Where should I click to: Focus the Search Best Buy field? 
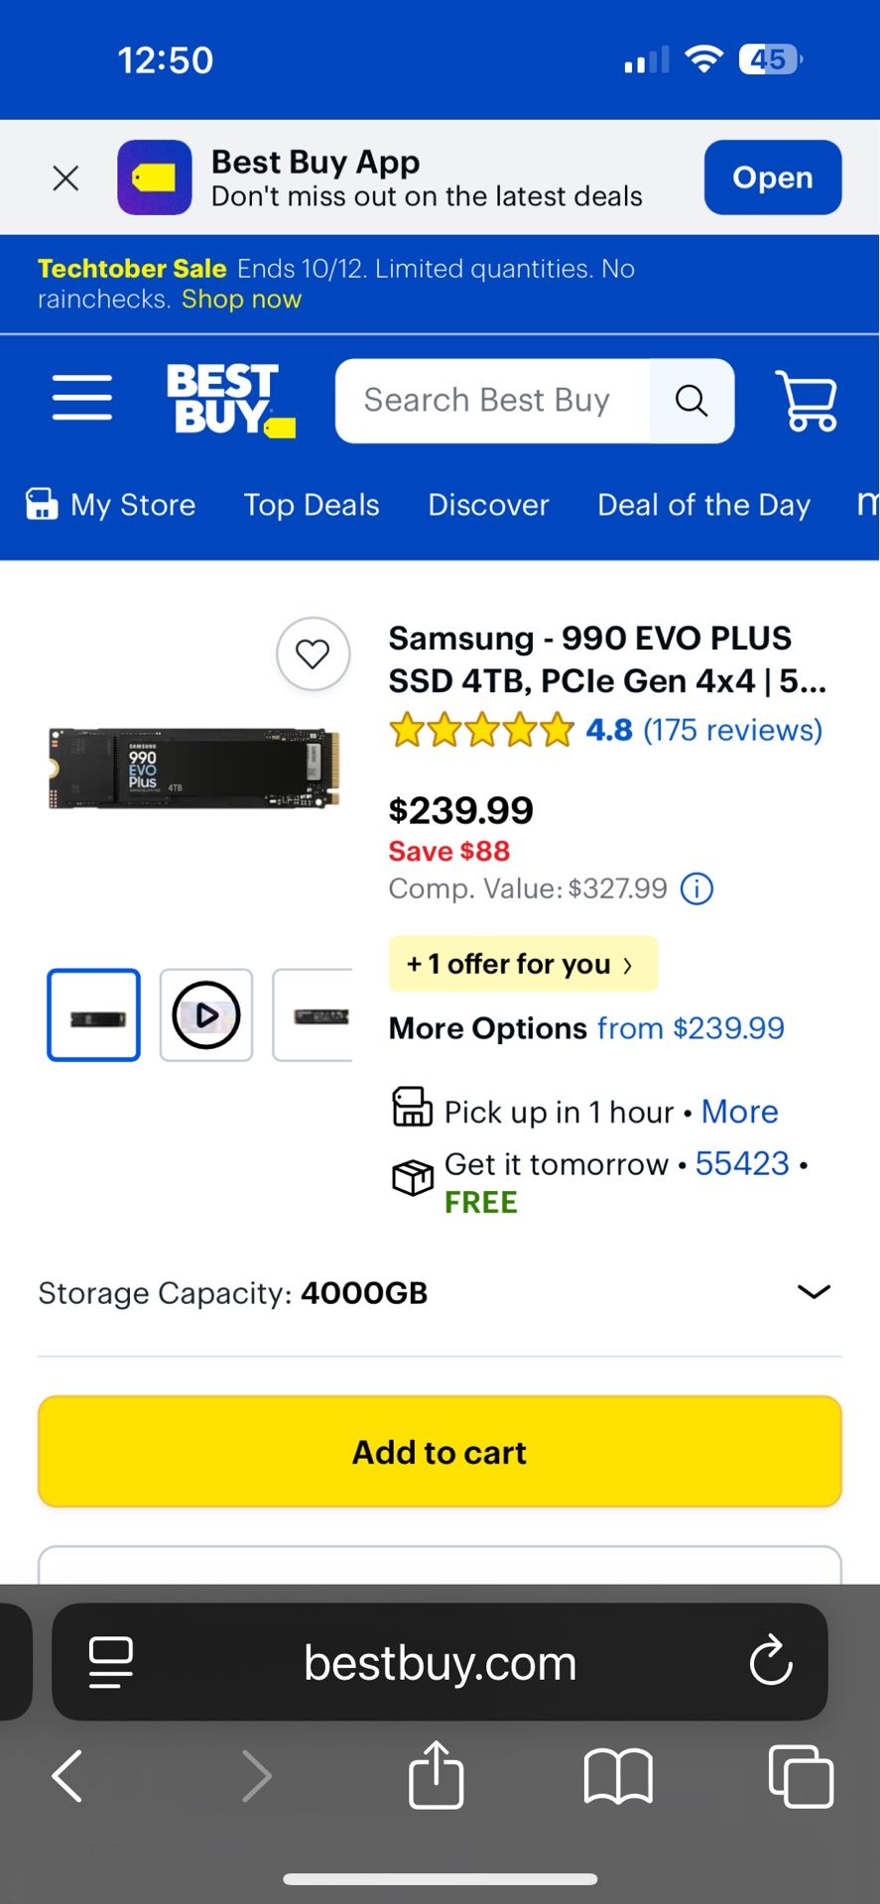coord(493,401)
